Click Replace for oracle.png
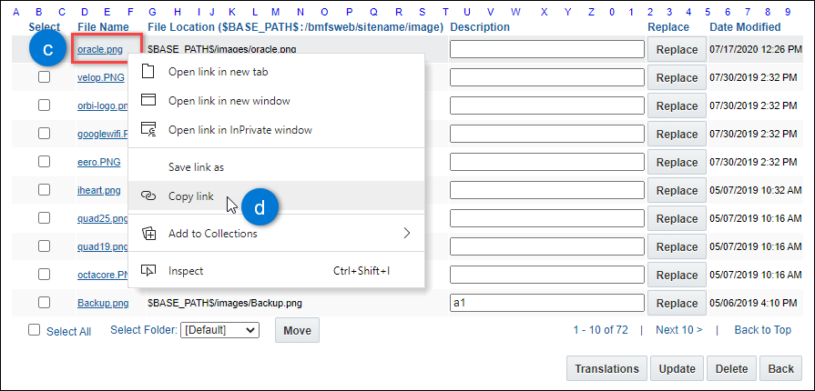The image size is (815, 391). 677,49
